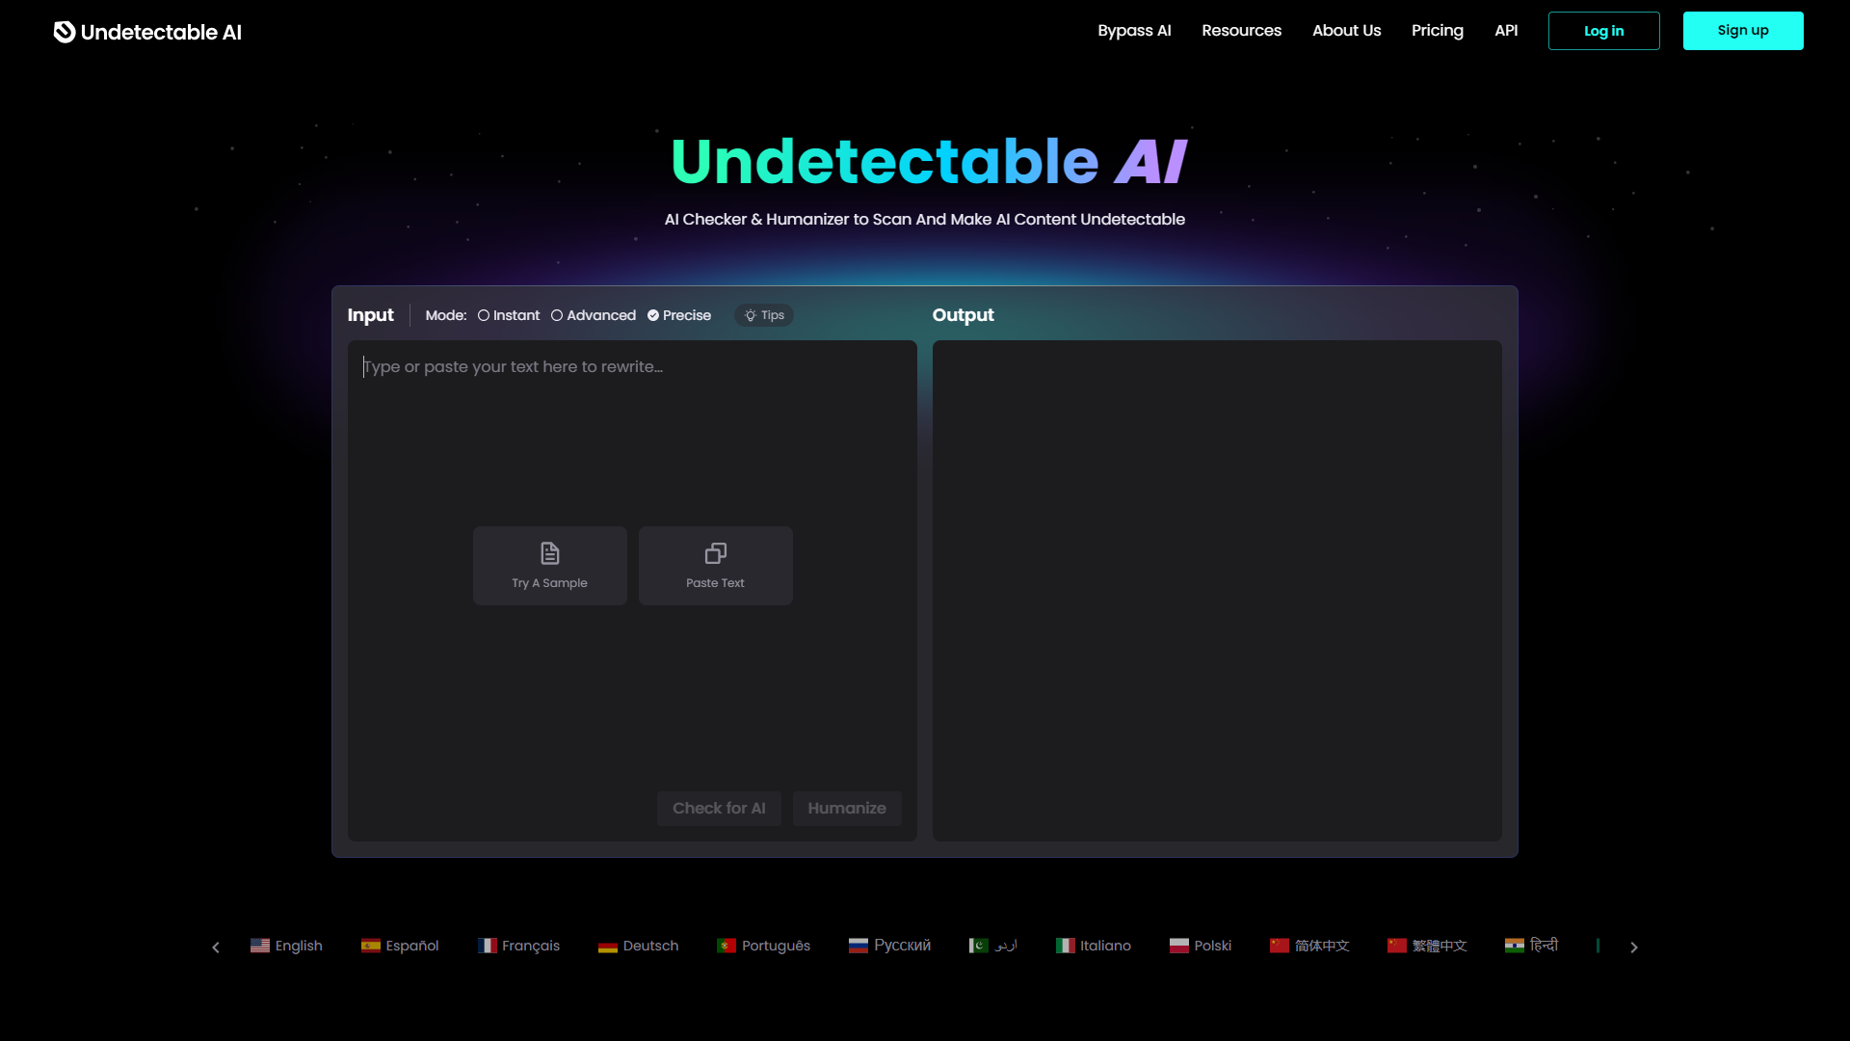Select the Advanced mode radio button
The width and height of the screenshot is (1850, 1041).
[x=558, y=315]
